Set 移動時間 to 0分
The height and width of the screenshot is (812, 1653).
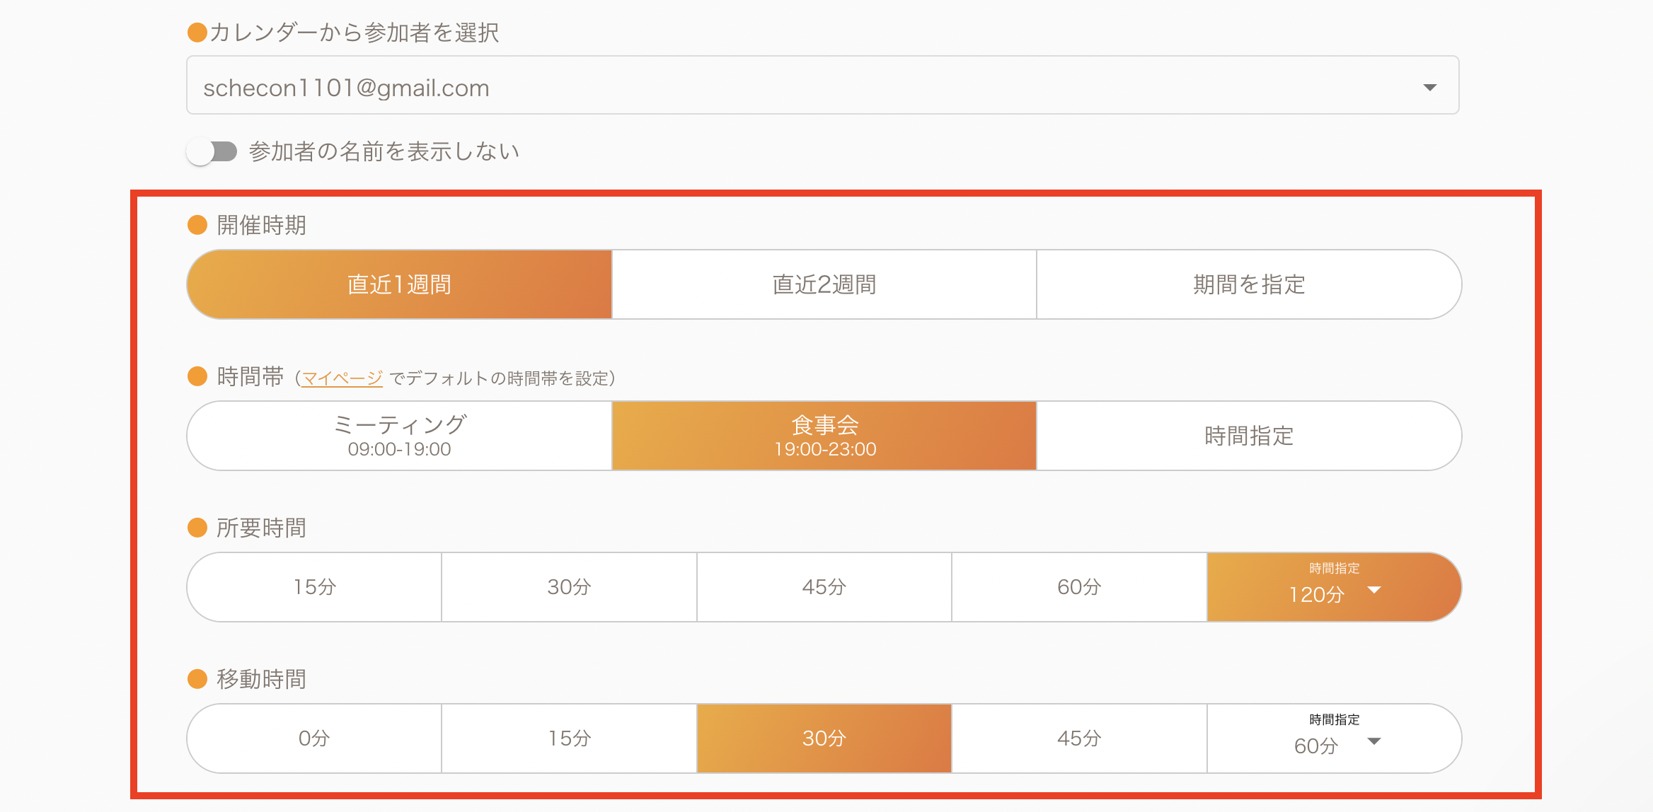tap(314, 738)
